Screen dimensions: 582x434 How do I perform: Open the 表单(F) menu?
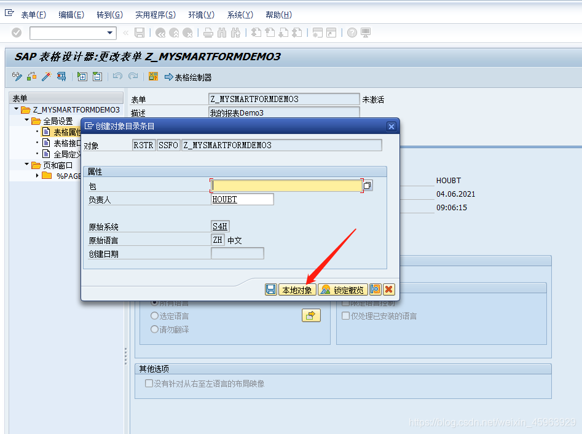(33, 15)
